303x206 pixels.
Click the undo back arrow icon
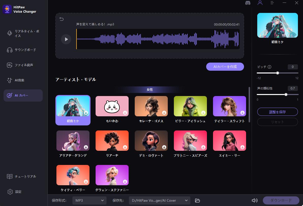(x=62, y=19)
